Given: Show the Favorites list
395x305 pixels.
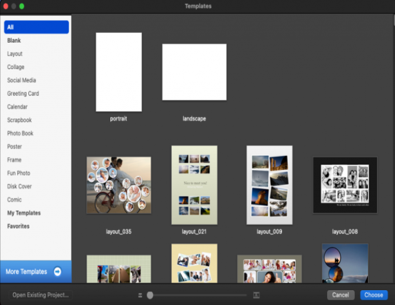Looking at the screenshot, I should [18, 226].
